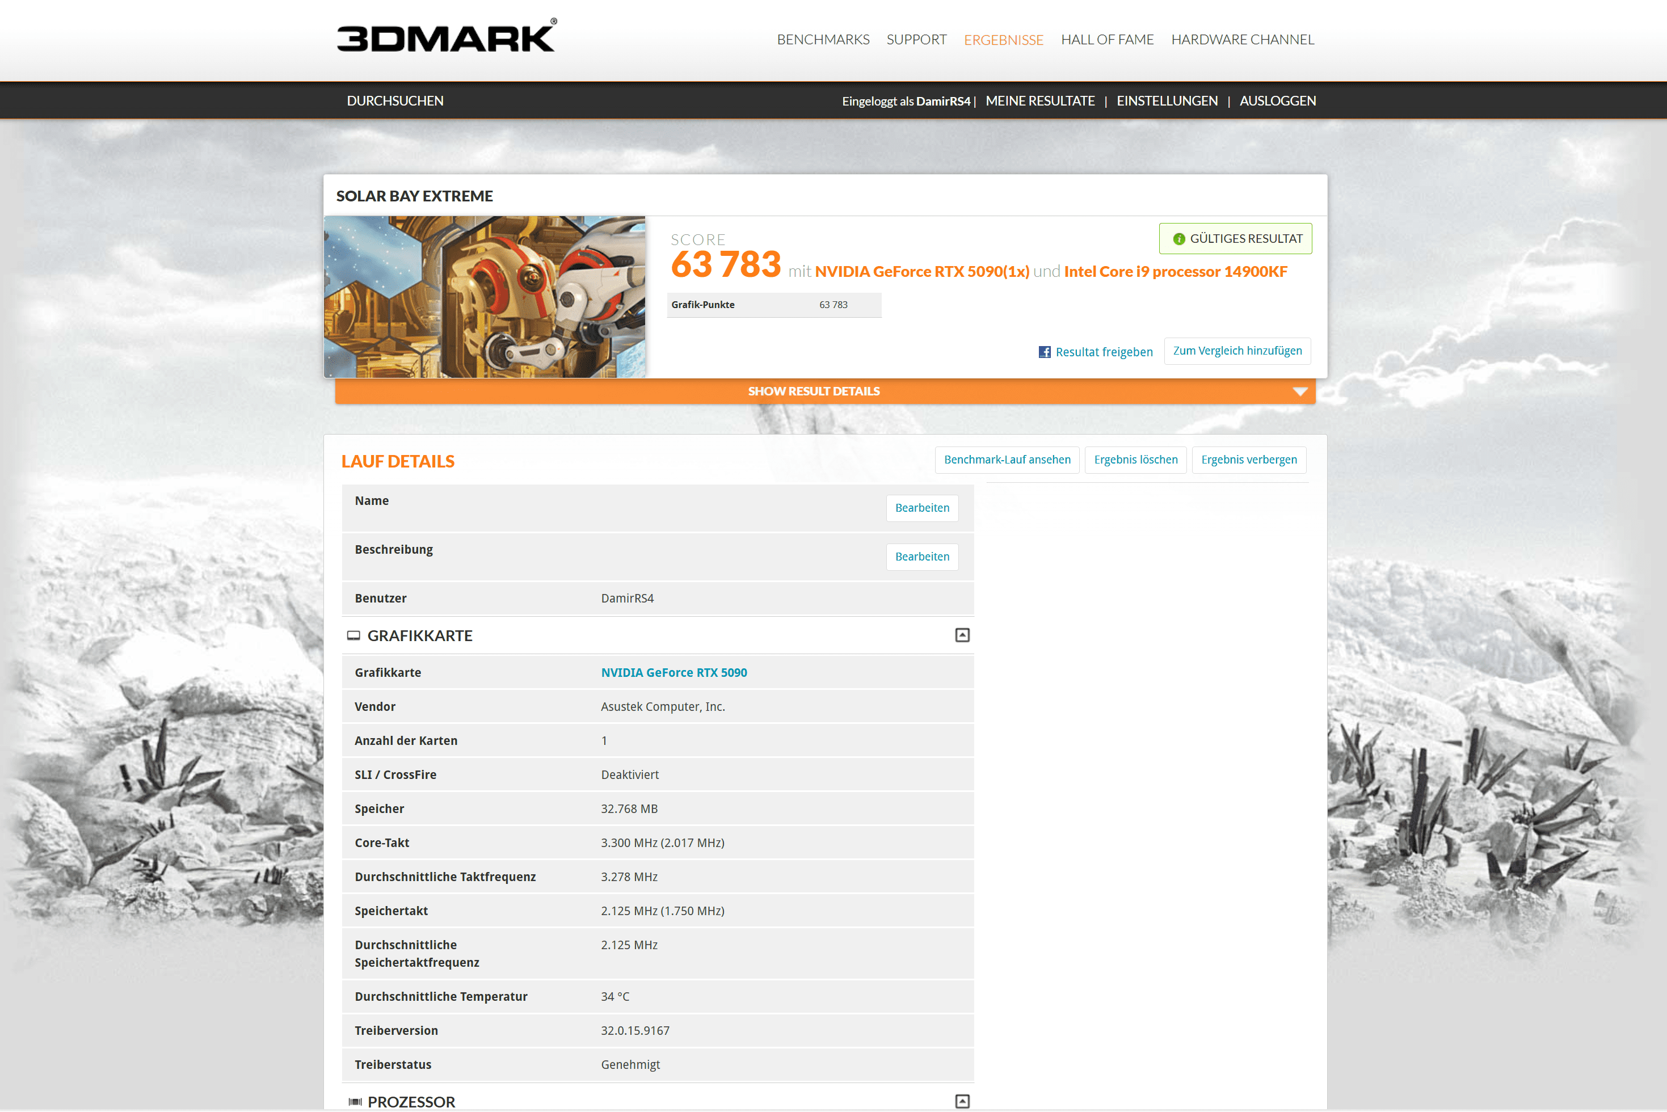View the benchmark run with Benchmark-Lauf ansehen
Image resolution: width=1667 pixels, height=1112 pixels.
pyautogui.click(x=1008, y=460)
